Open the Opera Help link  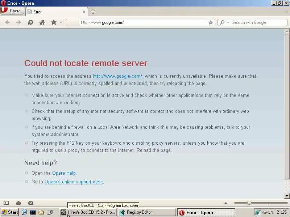pyautogui.click(x=64, y=173)
